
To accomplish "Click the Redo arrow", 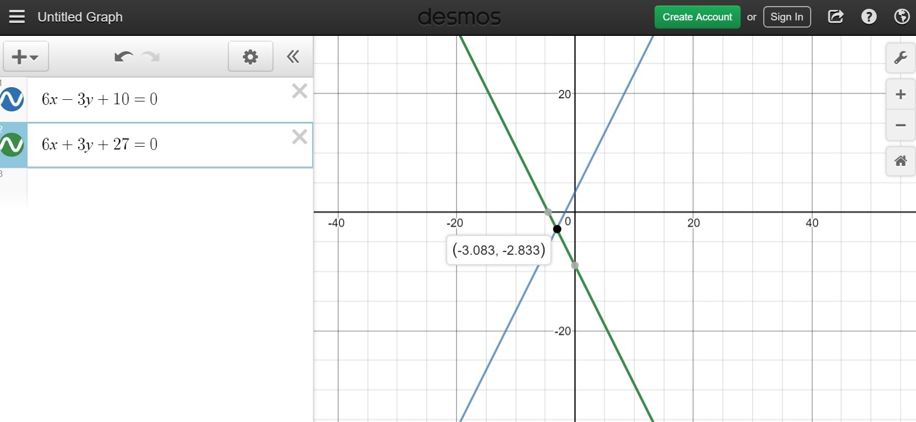I will click(x=151, y=56).
